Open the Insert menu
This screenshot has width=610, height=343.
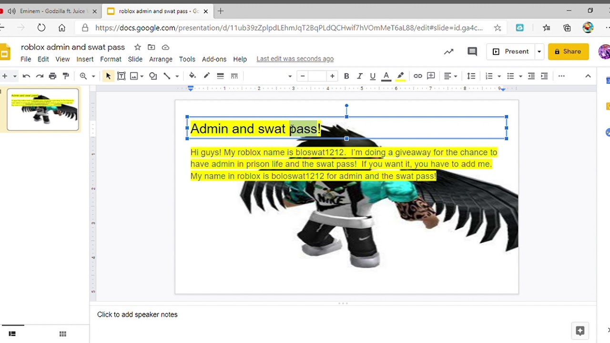coord(85,59)
